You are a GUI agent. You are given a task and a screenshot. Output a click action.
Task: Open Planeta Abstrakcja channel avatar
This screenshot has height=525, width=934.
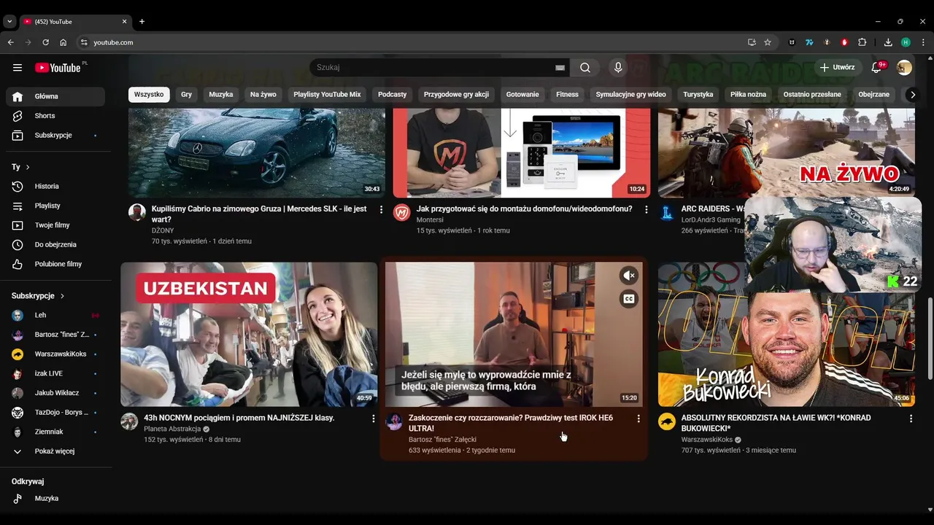(129, 421)
